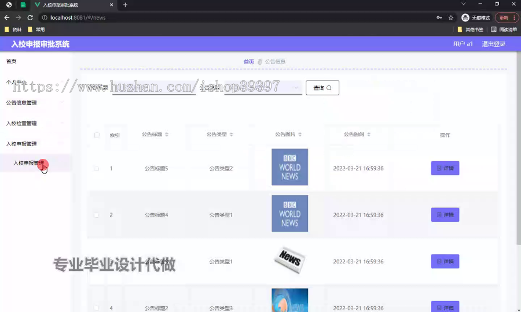Check the checkbox for row 2

coord(96,215)
